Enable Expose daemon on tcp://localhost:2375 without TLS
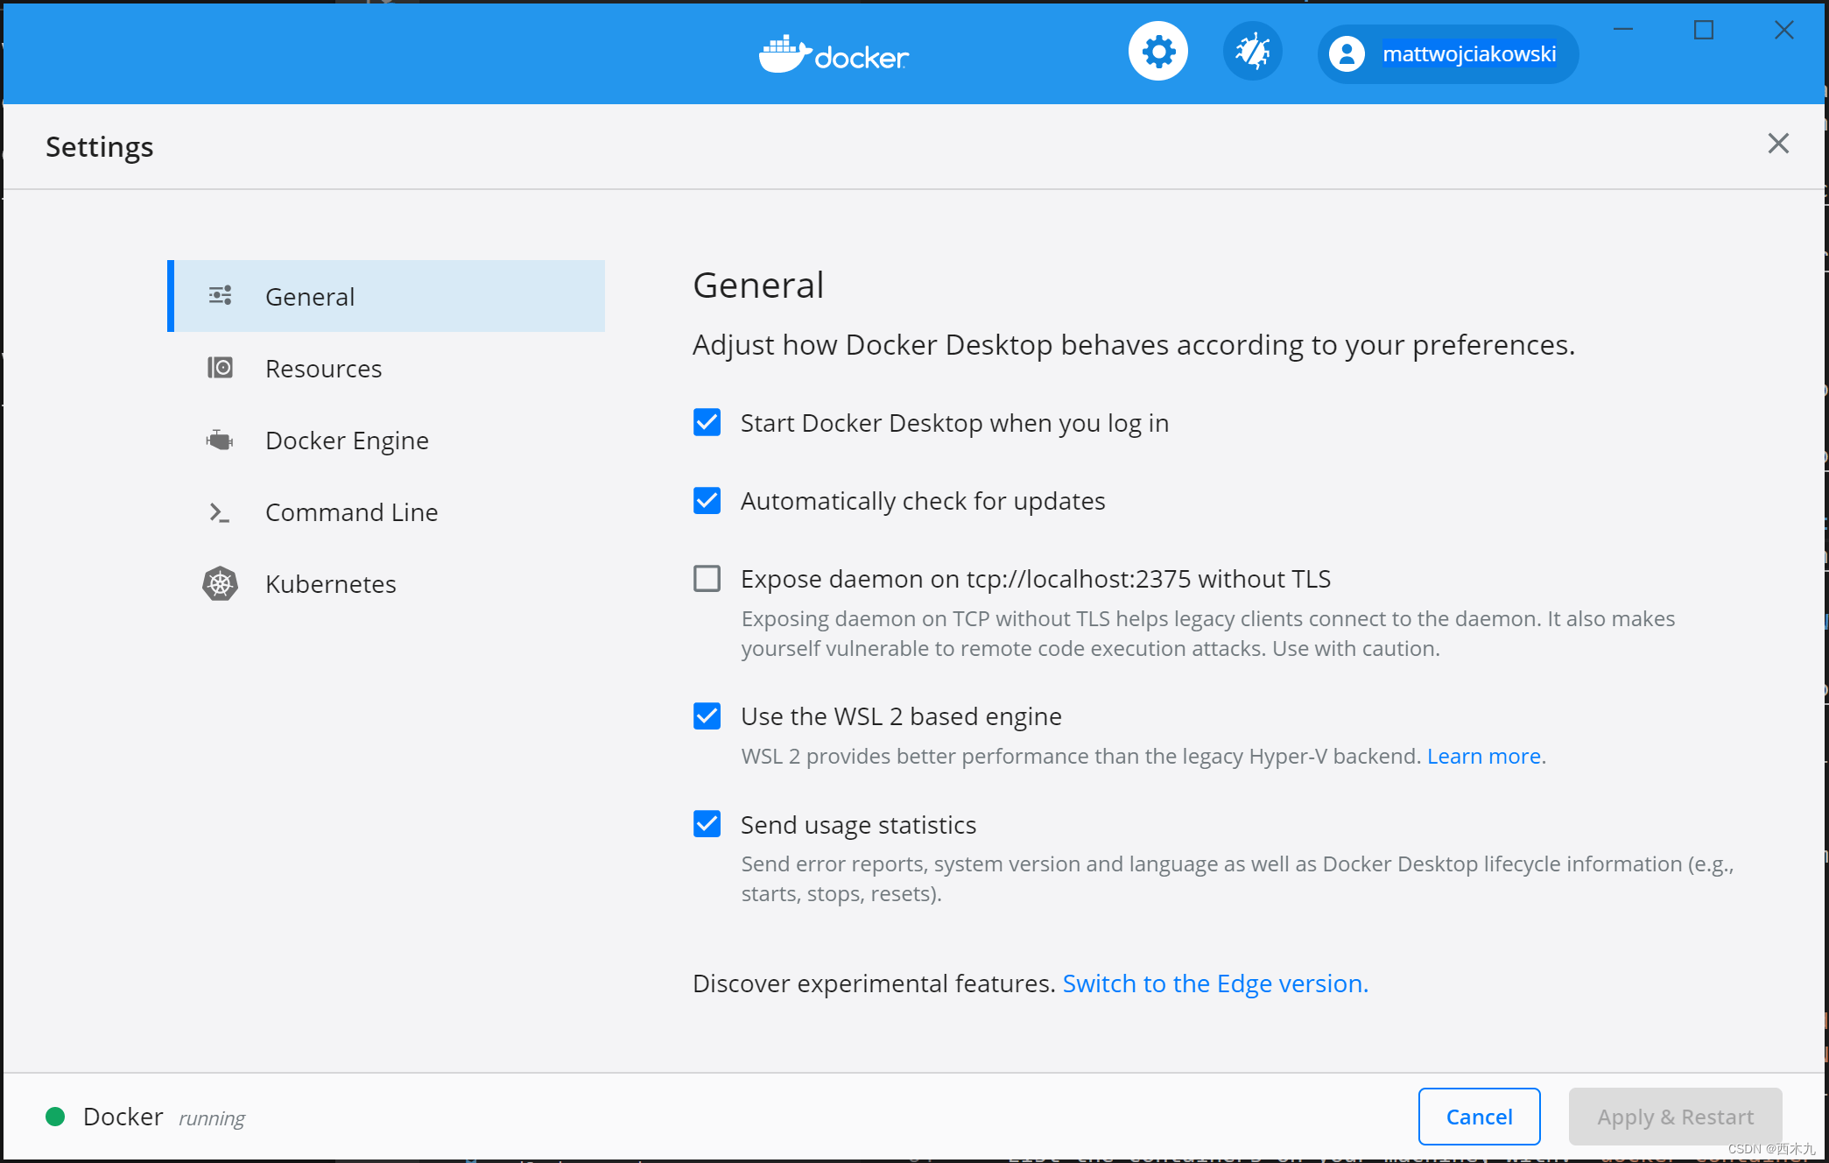 707,579
